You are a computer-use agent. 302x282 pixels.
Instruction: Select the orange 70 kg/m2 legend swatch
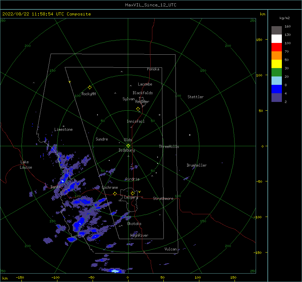276,55
